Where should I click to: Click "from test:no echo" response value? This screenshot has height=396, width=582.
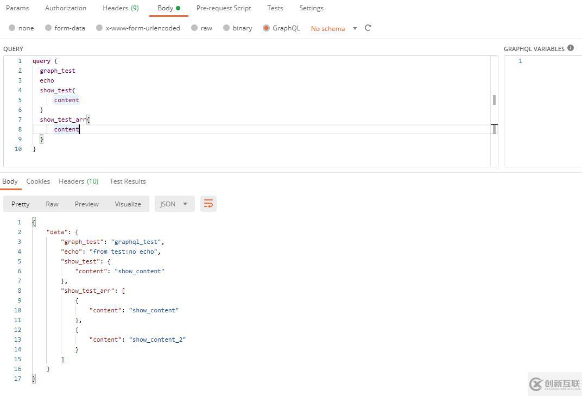(124, 252)
